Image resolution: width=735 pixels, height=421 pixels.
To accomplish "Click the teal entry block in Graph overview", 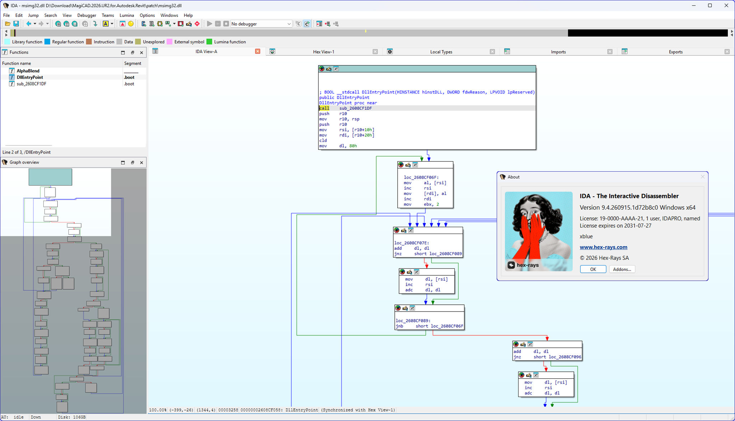I will pyautogui.click(x=50, y=177).
